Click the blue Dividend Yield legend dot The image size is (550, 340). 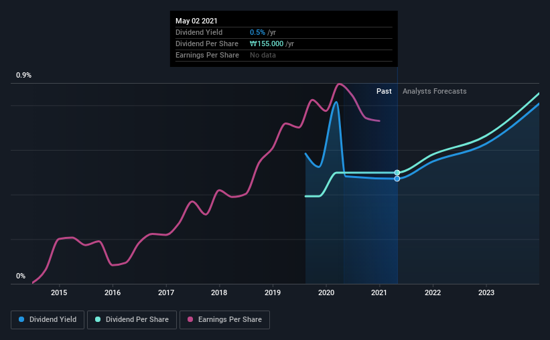point(21,319)
